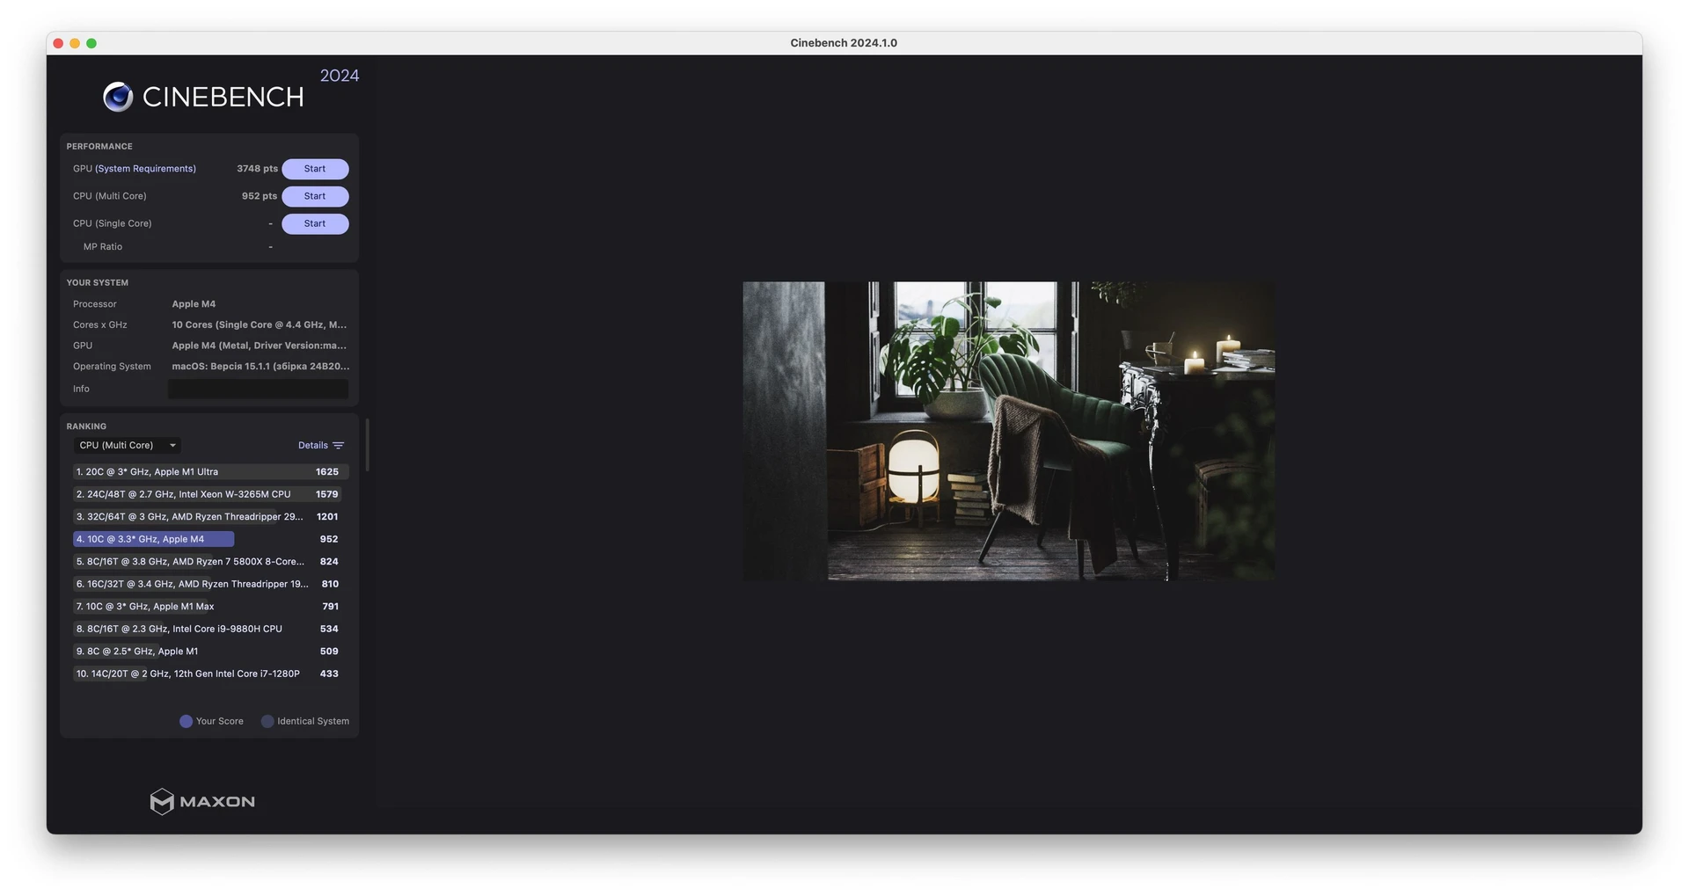Click the score 1625 in ranking

[x=327, y=472]
